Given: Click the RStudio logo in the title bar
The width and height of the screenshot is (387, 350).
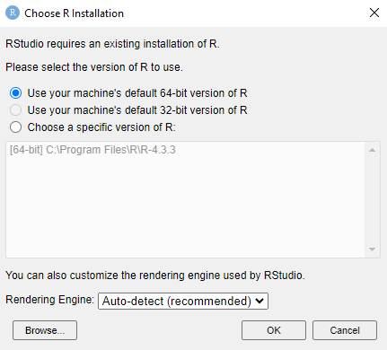Looking at the screenshot, I should pos(13,13).
